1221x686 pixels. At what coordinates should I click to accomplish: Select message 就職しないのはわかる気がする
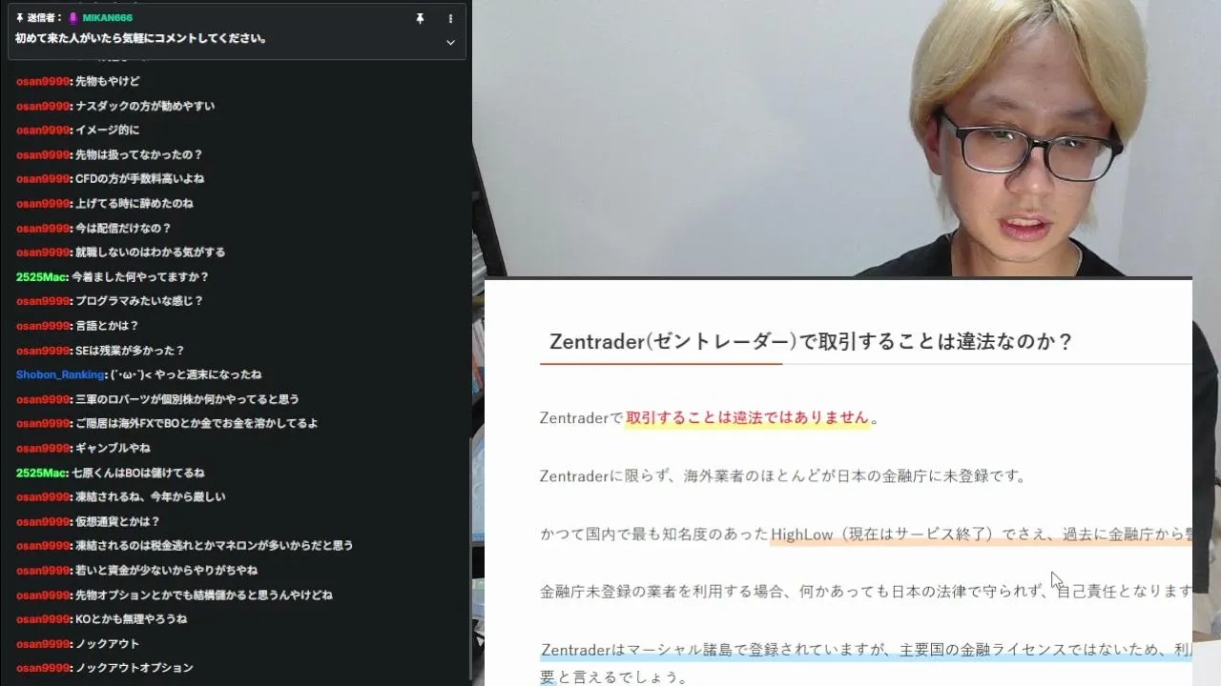click(x=151, y=252)
